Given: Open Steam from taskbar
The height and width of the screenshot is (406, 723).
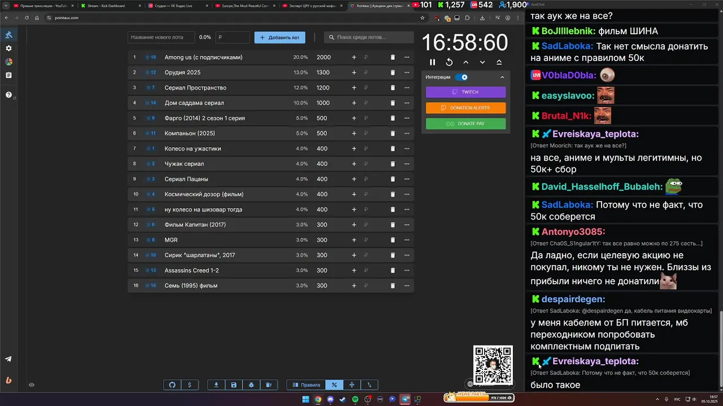Looking at the screenshot, I should point(343,399).
